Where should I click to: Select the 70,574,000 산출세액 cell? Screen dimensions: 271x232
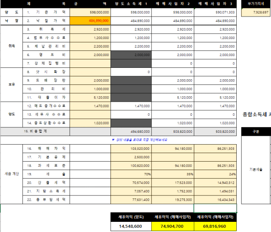pyautogui.click(x=131, y=183)
